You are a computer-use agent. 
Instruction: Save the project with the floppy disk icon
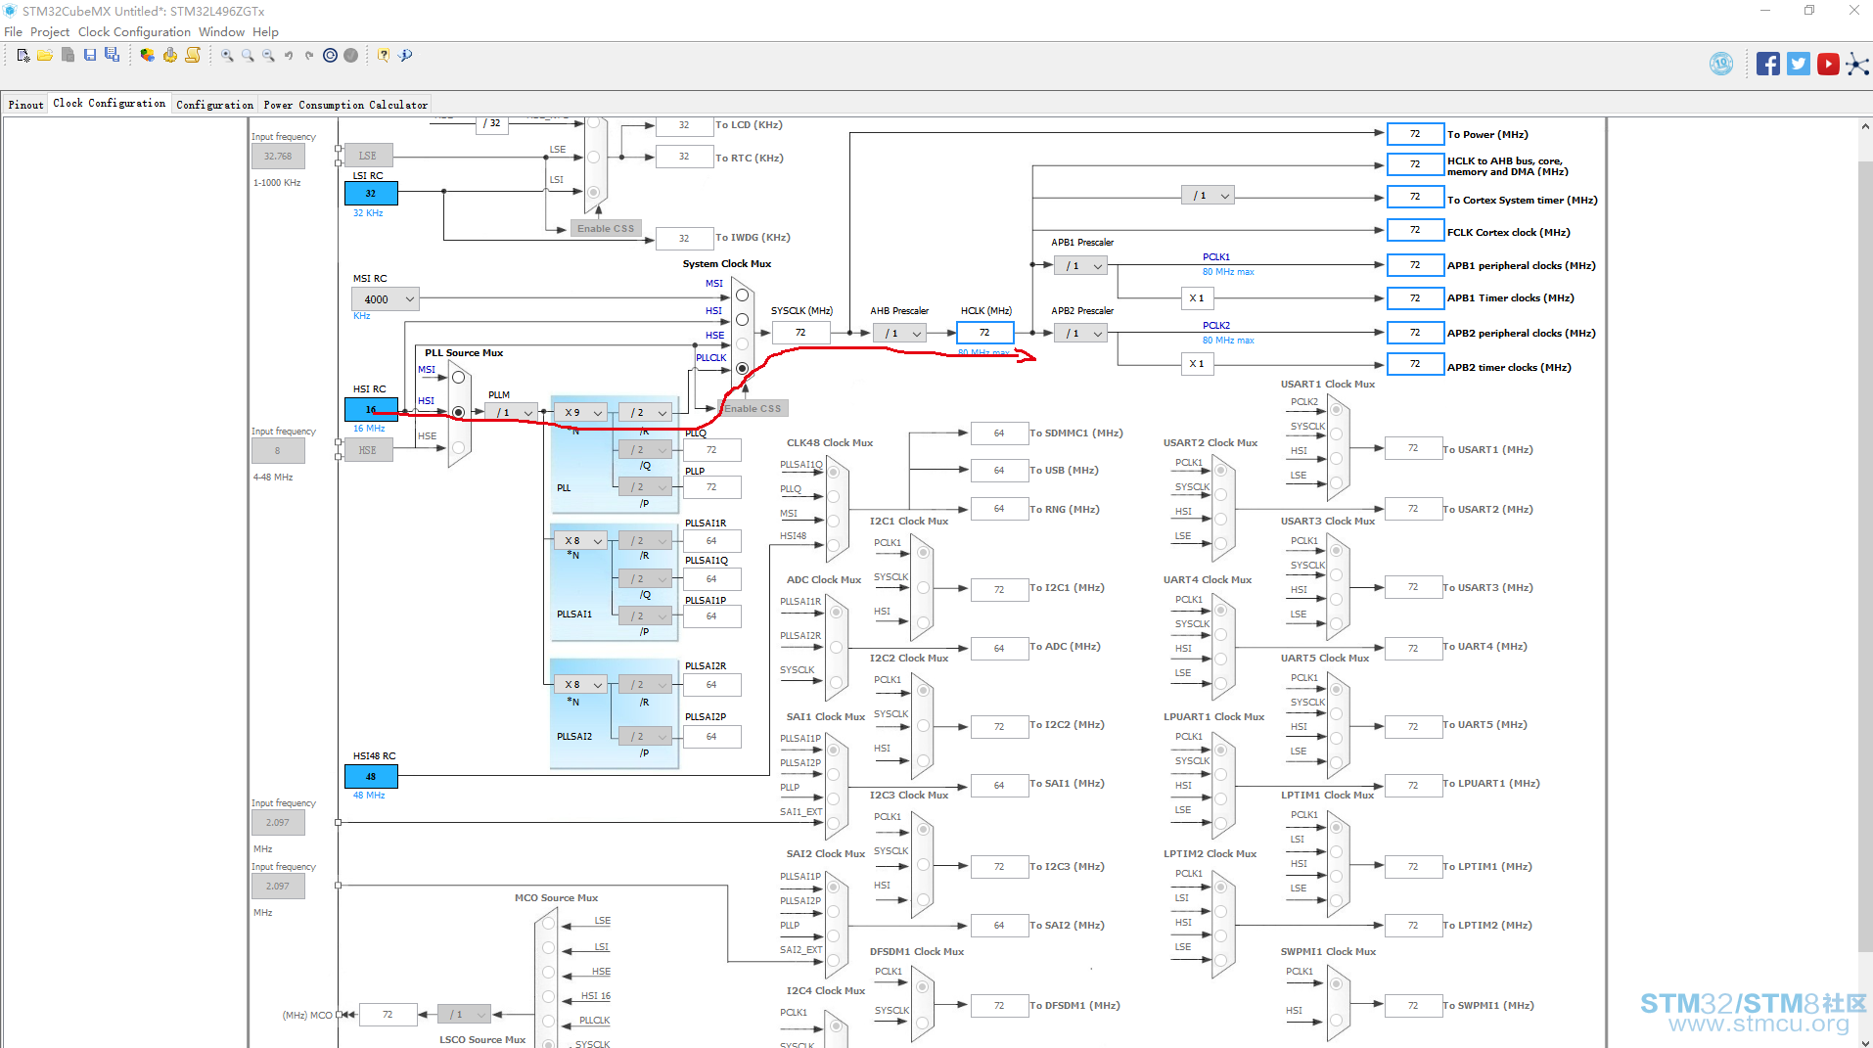pyautogui.click(x=90, y=55)
